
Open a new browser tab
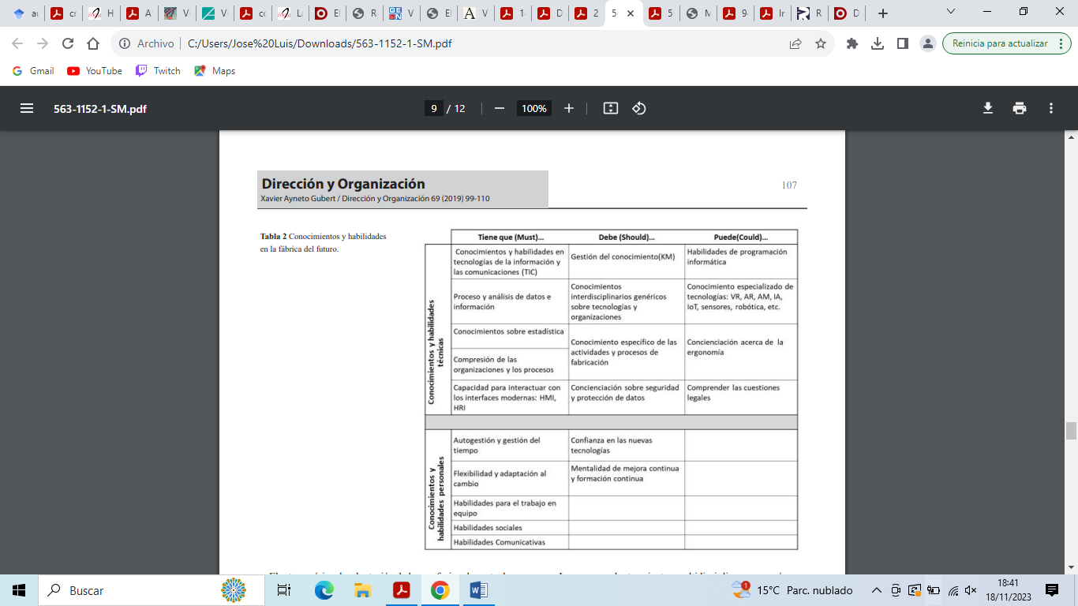pos(882,13)
